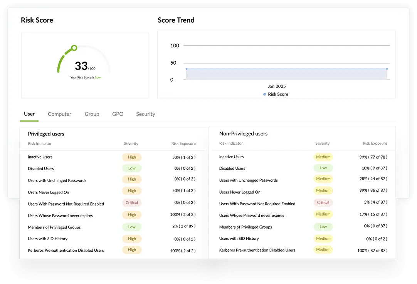Click '100% ( 2 of 2 )' for Password never expires
Screen dimensions: 417x284
pos(183,214)
